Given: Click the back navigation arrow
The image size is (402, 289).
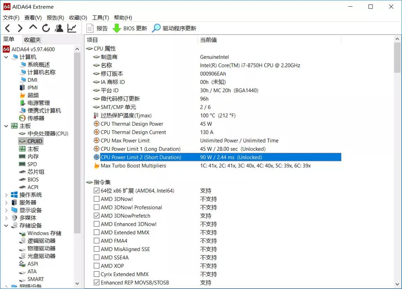Looking at the screenshot, I should [x=7, y=28].
